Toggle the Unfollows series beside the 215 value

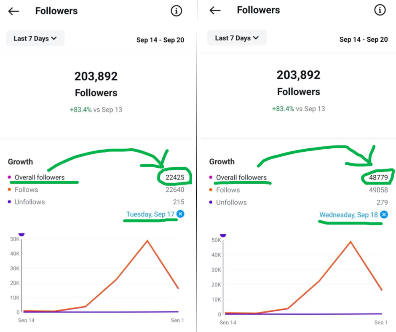(x=29, y=202)
